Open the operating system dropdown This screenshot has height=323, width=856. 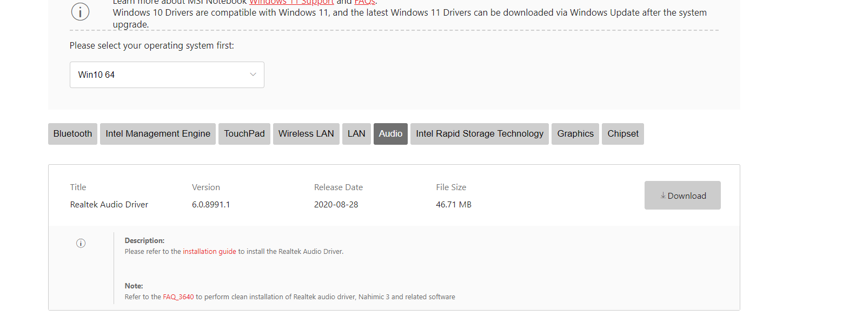point(167,75)
